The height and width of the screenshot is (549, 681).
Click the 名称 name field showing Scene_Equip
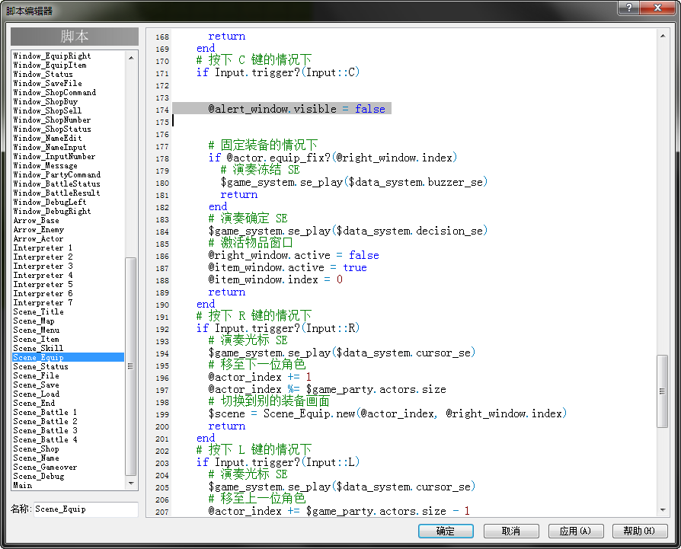pos(86,509)
